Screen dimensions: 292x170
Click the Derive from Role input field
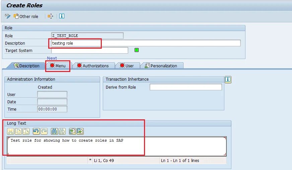pyautogui.click(x=186, y=87)
